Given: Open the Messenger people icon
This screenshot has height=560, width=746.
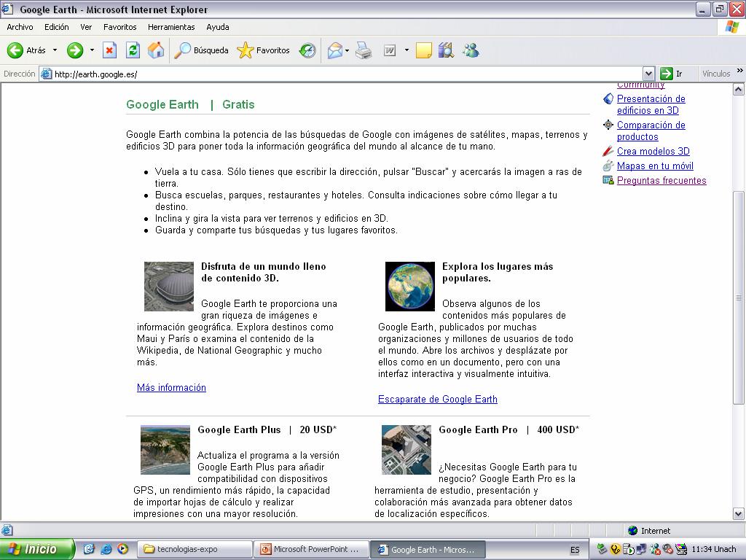Looking at the screenshot, I should 471,50.
